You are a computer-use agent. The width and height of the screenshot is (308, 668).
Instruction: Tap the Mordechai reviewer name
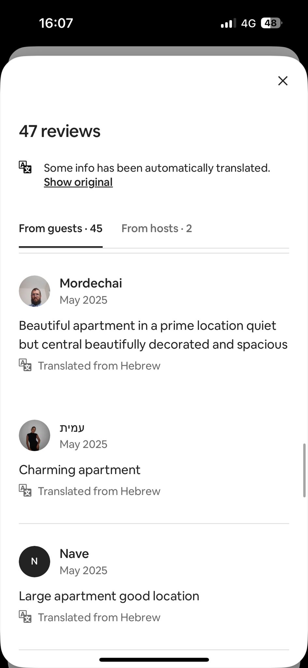coord(91,283)
